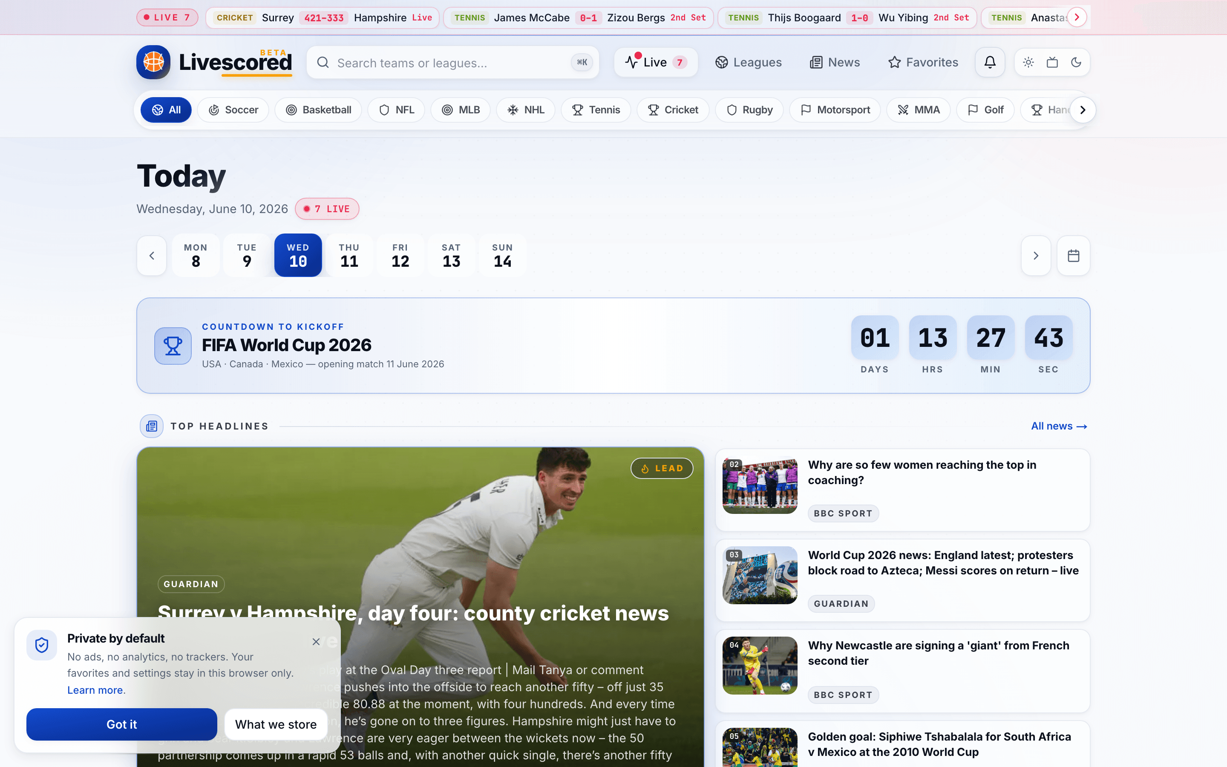Open the notifications bell

[990, 62]
